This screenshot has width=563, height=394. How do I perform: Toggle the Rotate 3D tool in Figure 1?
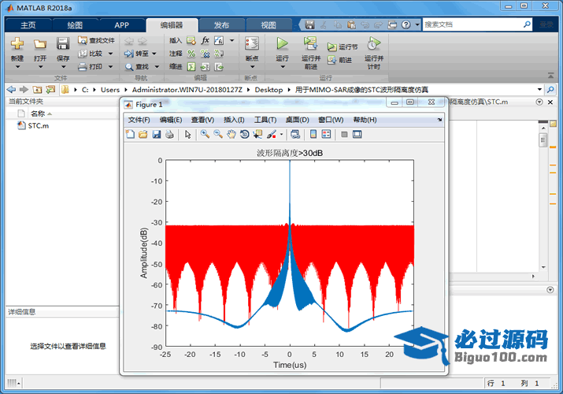[x=245, y=134]
